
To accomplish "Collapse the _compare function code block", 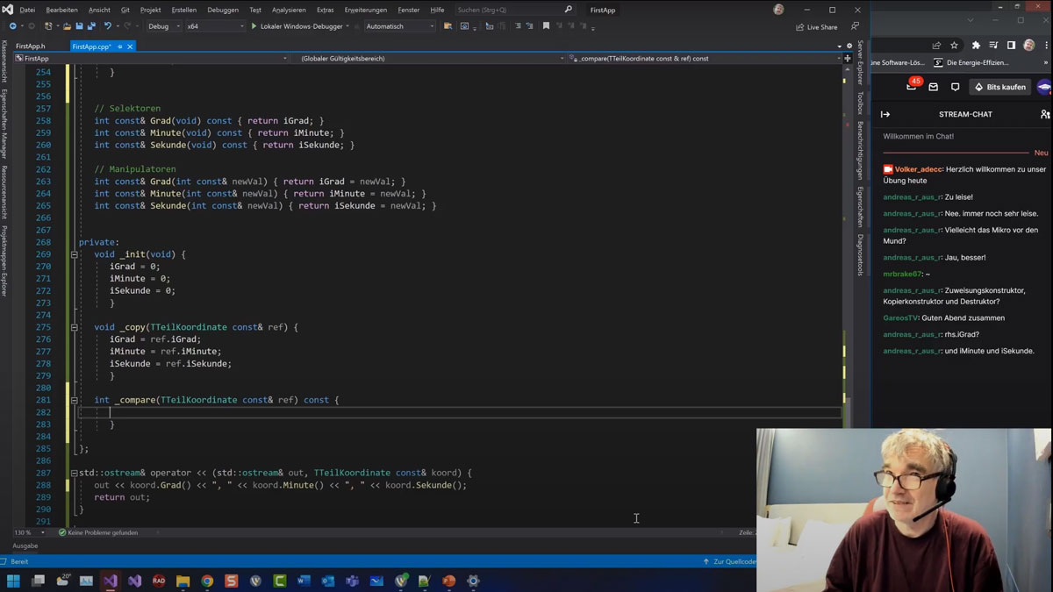I will pyautogui.click(x=75, y=400).
